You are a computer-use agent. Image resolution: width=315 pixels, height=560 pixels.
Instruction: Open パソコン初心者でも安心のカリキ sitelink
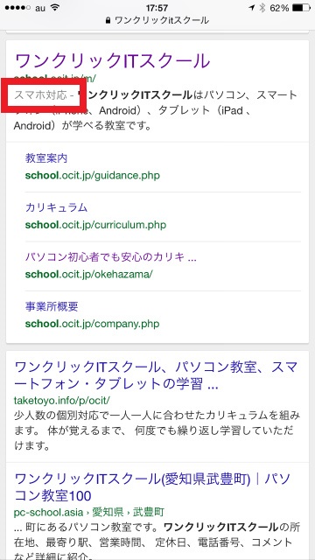[111, 256]
